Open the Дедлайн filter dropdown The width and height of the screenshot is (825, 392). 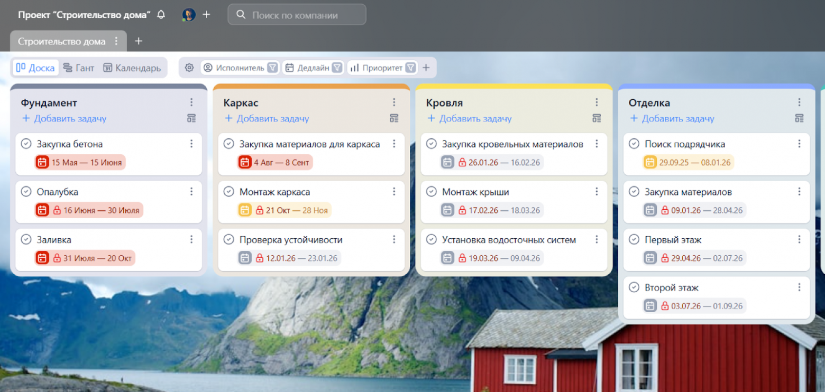[x=313, y=68]
